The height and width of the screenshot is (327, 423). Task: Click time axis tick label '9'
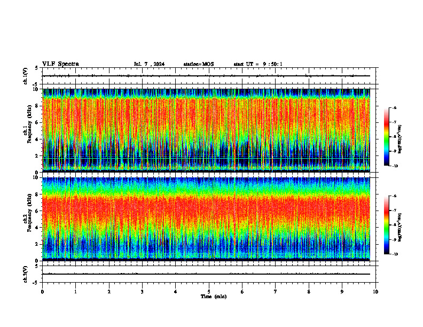(342, 292)
